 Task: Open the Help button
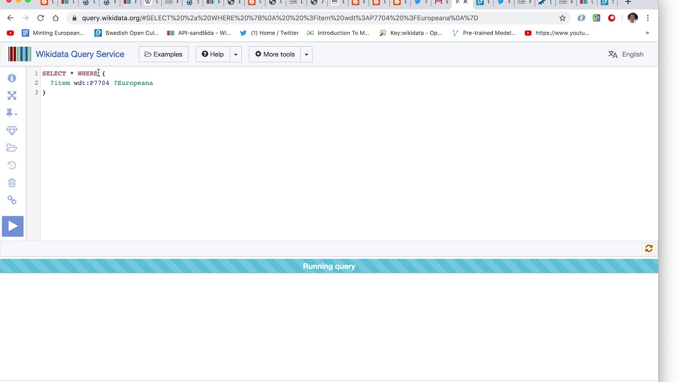(x=213, y=54)
